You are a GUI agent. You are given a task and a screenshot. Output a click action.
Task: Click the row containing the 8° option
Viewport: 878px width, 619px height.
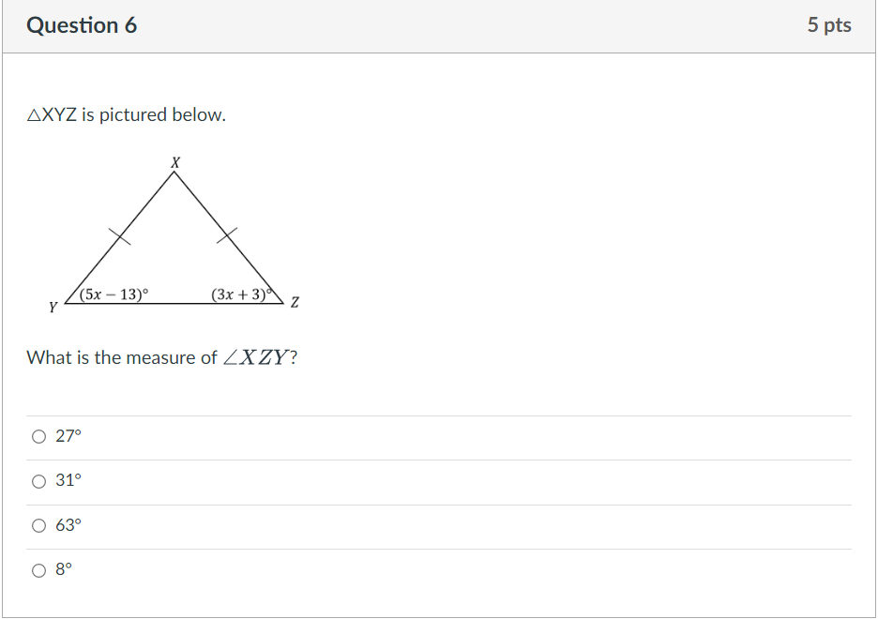375,568
